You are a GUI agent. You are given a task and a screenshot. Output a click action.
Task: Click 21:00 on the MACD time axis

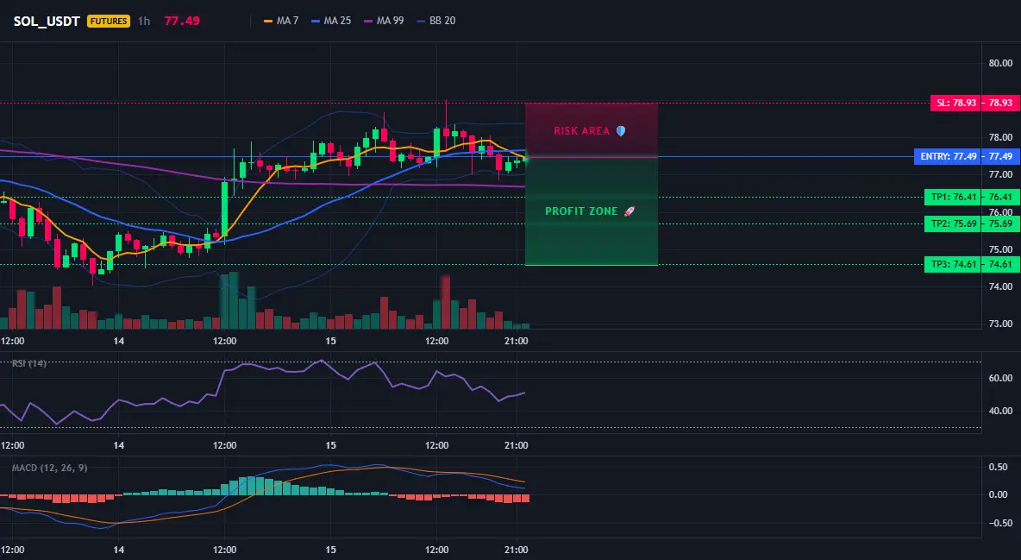coord(516,550)
